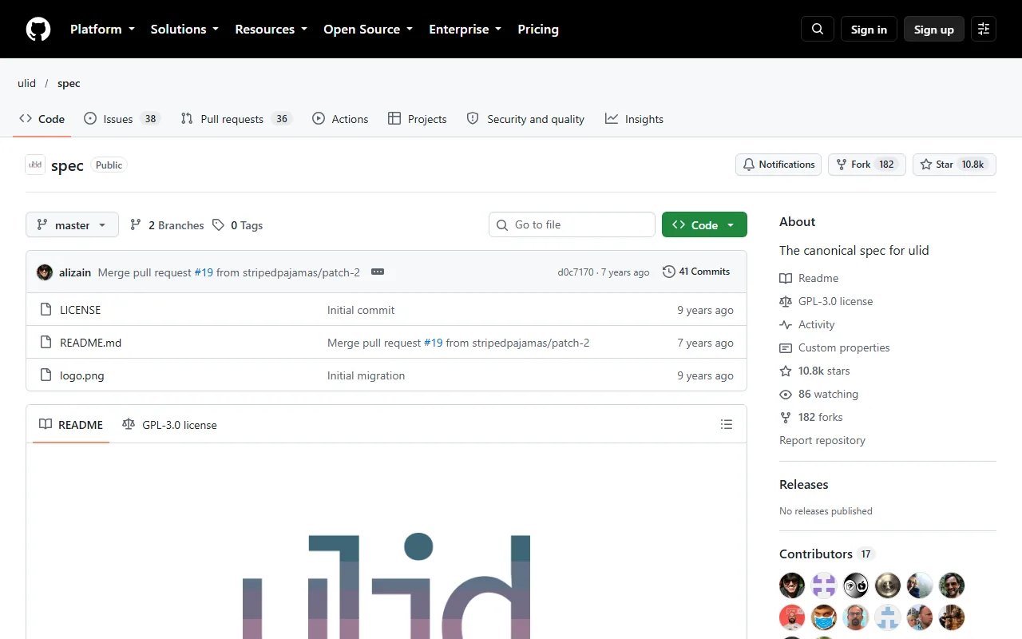This screenshot has width=1022, height=639.
Task: Open the search magnifier button
Action: point(818,29)
